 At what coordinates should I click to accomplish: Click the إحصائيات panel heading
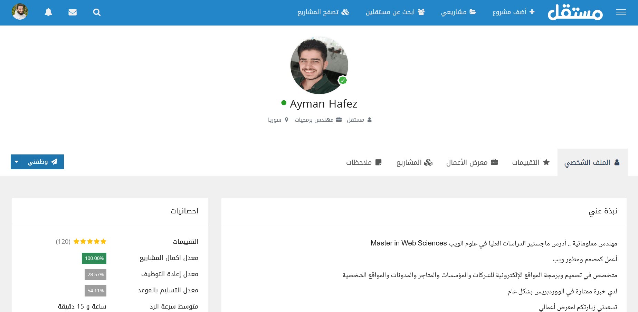coord(184,211)
